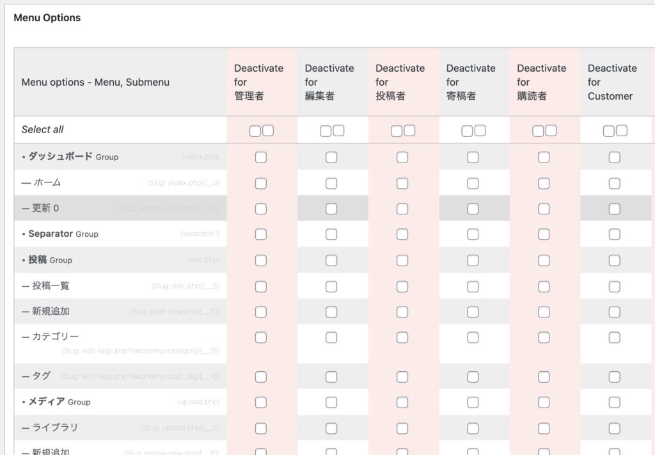Image resolution: width=655 pixels, height=455 pixels.
Task: Check ダッシュボード for 管理者
Action: coord(260,157)
